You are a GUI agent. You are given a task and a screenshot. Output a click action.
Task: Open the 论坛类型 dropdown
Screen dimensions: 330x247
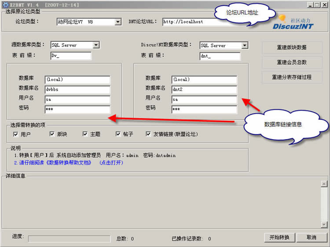point(118,22)
